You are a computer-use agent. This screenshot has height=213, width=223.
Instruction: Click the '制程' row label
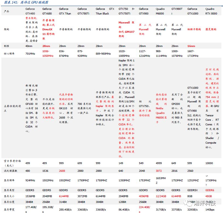coord(7,46)
